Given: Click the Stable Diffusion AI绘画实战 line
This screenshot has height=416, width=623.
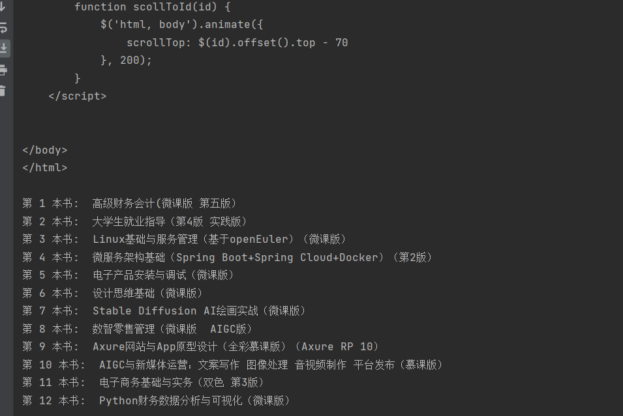Looking at the screenshot, I should pyautogui.click(x=199, y=311).
